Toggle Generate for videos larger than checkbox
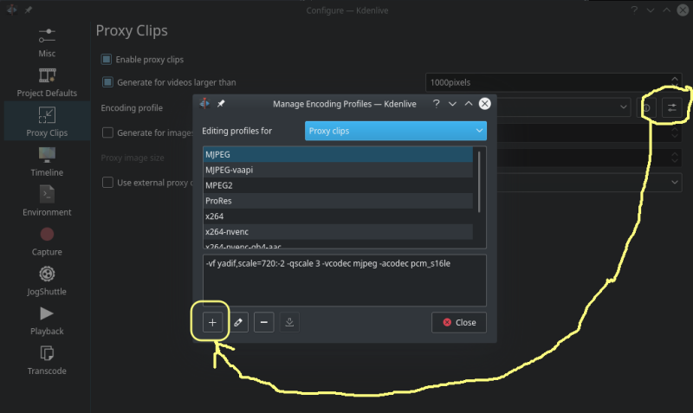Viewport: 693px width, 413px height. pyautogui.click(x=107, y=82)
